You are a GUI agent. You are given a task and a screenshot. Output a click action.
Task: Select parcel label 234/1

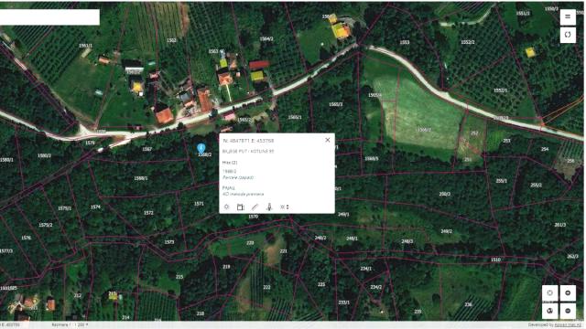366,269
